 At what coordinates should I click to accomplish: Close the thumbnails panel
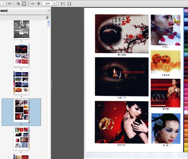point(49,11)
